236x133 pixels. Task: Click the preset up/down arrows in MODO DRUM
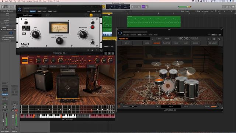(x=153, y=39)
